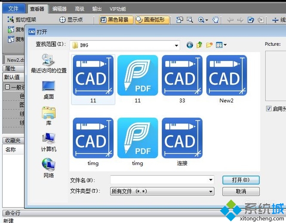Switch to the 查看器 tab
Screen dimensions: 286x223
click(37, 9)
